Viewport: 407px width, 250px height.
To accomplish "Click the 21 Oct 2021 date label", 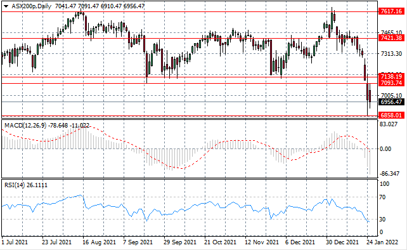I will pos(221,242).
